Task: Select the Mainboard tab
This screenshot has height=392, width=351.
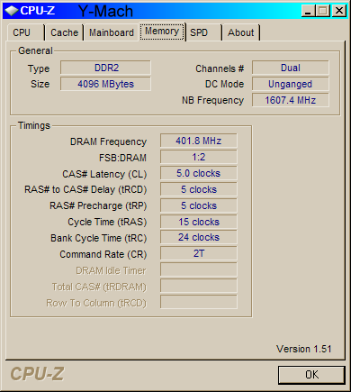Action: (x=111, y=32)
